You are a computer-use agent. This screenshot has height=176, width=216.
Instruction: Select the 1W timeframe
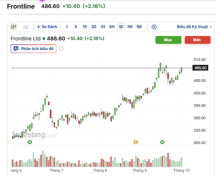tap(130, 27)
